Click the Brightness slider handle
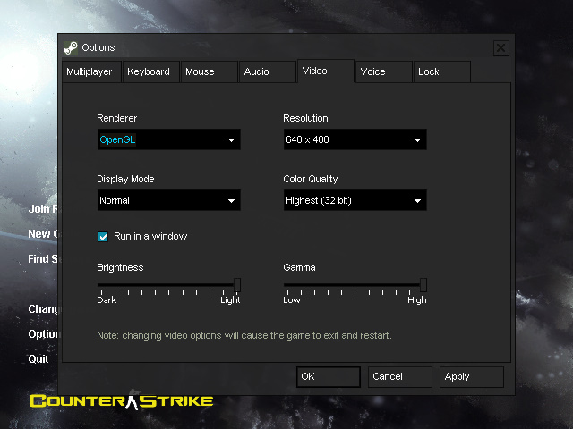 tap(237, 285)
